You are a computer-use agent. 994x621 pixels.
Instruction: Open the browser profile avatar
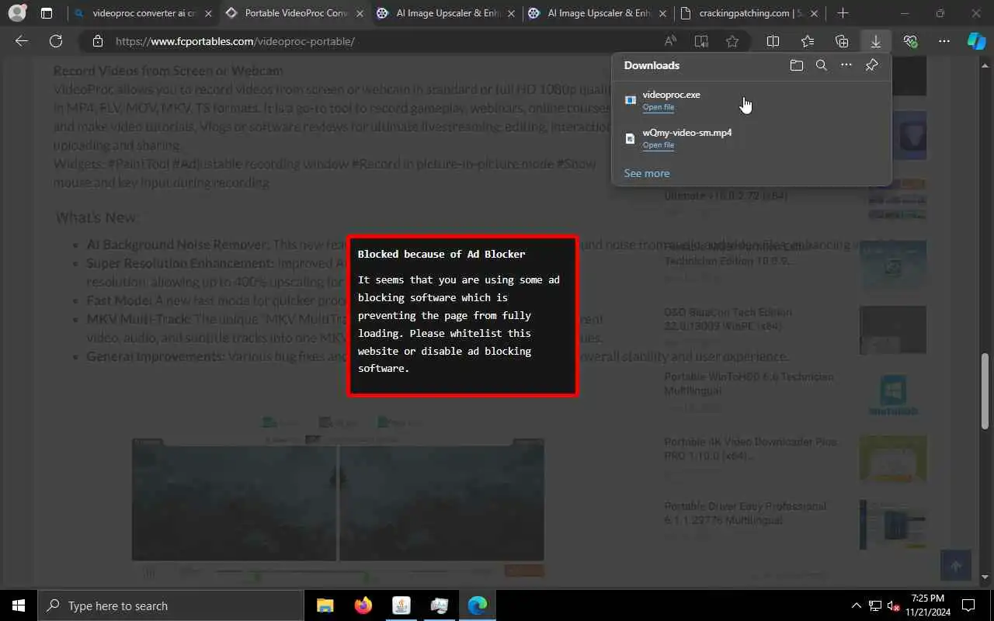(16, 13)
